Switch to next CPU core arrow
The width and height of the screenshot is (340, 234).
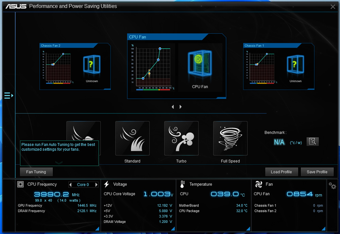pyautogui.click(x=96, y=185)
